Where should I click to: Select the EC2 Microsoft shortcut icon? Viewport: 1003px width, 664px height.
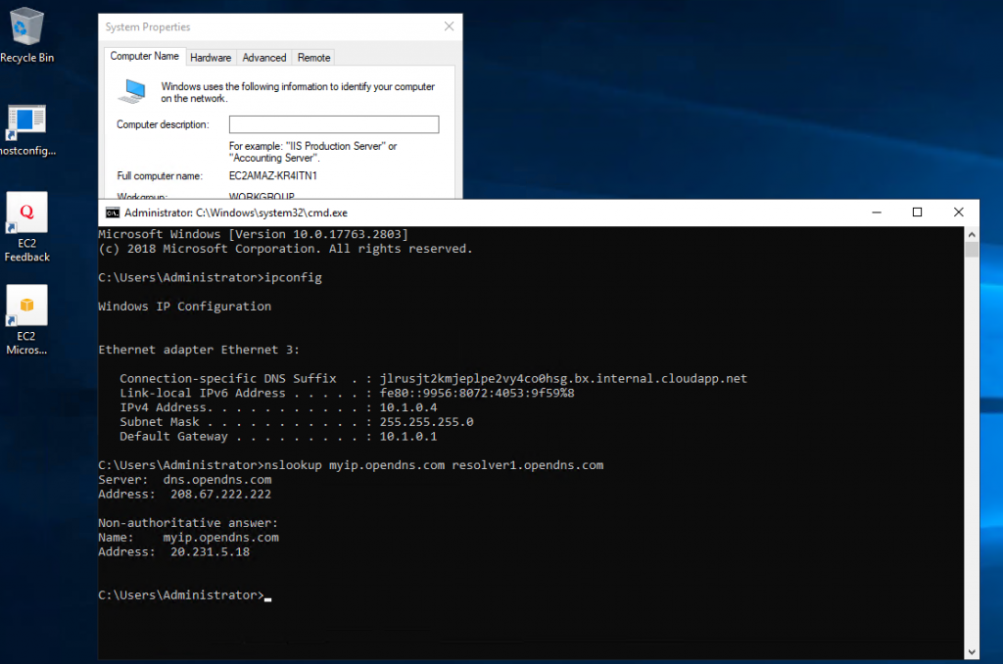pyautogui.click(x=26, y=306)
